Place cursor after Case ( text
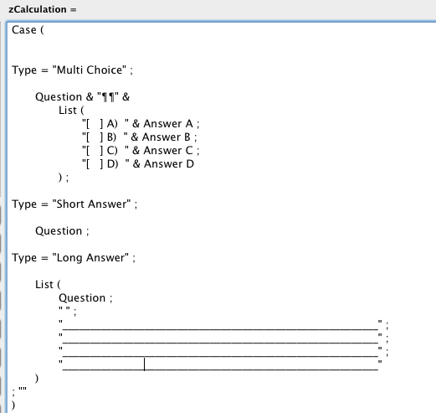Viewport: 436px width, 413px height. [44, 30]
